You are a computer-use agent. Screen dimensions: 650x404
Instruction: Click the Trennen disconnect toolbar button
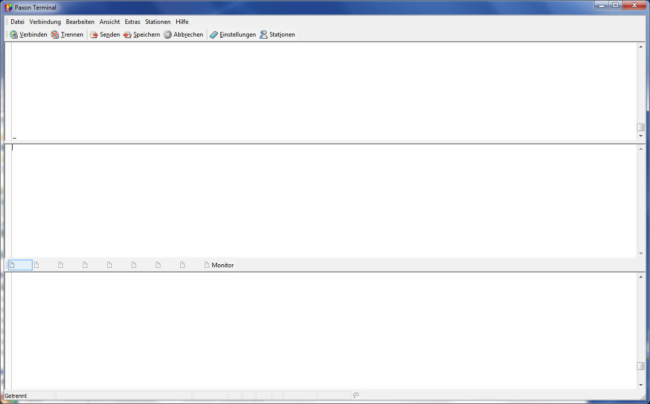click(x=67, y=35)
